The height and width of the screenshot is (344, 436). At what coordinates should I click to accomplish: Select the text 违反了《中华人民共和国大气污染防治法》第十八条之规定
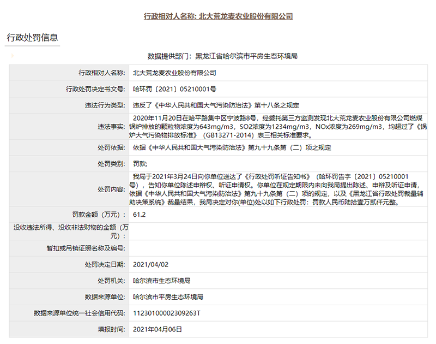(x=216, y=105)
